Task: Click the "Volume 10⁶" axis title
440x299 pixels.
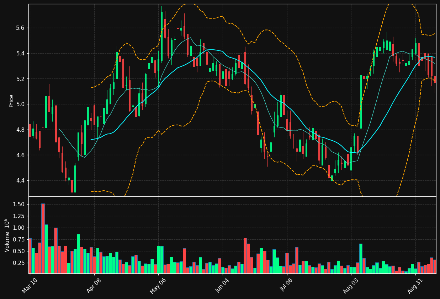Action: (7, 235)
